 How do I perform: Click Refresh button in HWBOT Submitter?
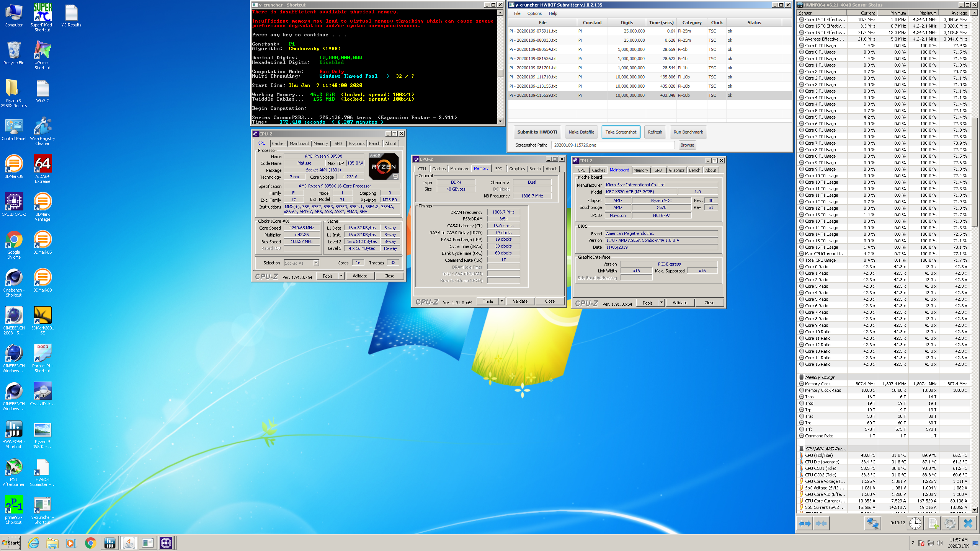[655, 132]
